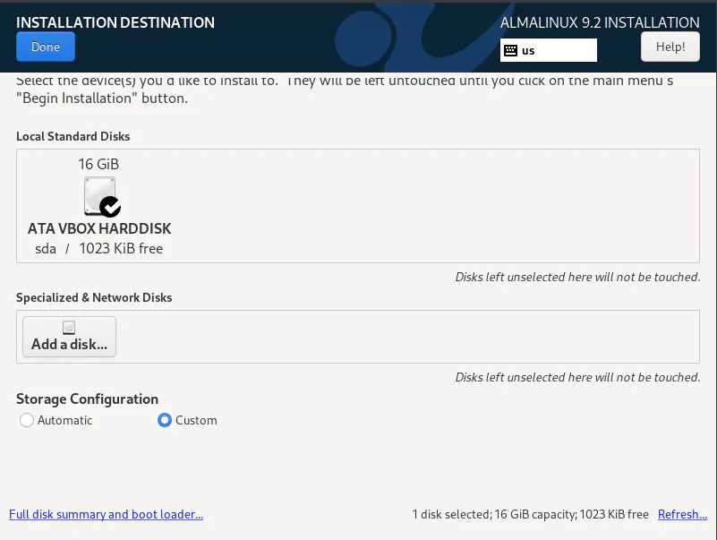Click the Storage Configuration heading
717x540 pixels.
point(88,399)
